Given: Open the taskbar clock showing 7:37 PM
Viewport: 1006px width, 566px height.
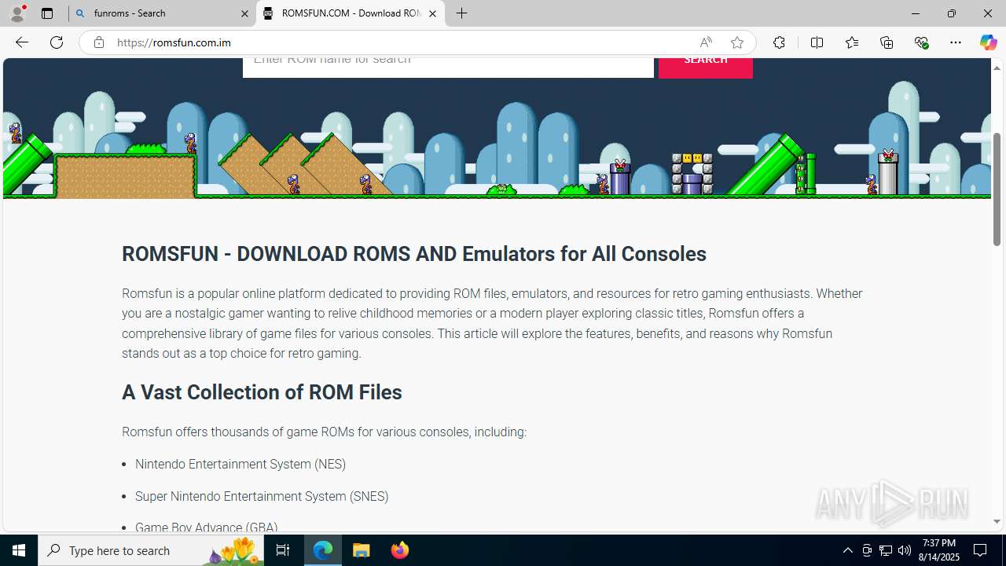Looking at the screenshot, I should click(939, 550).
